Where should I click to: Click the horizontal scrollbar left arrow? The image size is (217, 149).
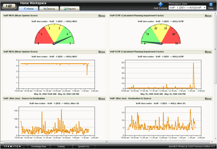[2, 142]
